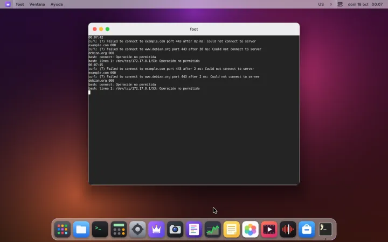Viewport: 388px width, 242px height.
Task: Open the blue shopping bag store icon
Action: point(307,230)
